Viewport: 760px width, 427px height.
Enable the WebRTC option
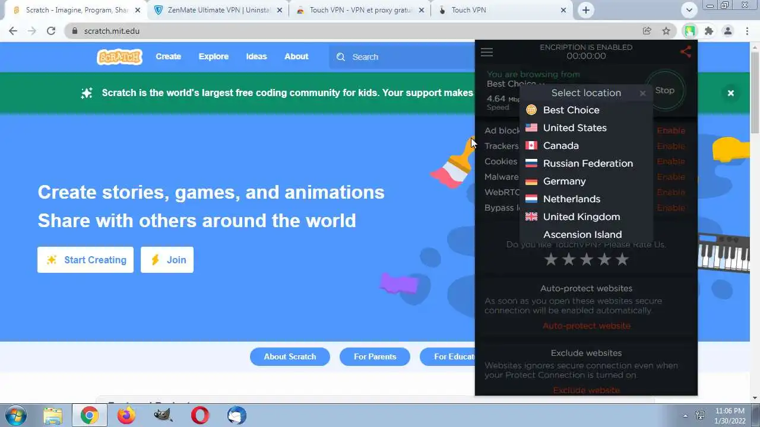[671, 192]
